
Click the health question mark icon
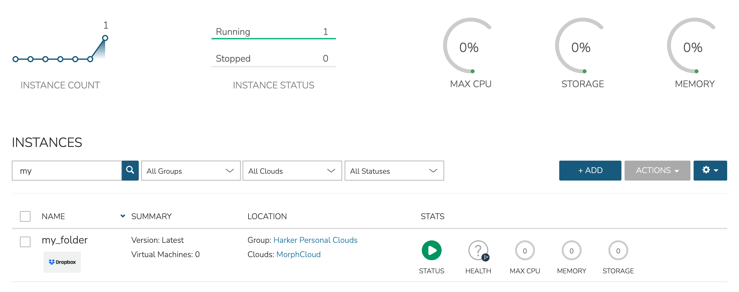click(478, 250)
